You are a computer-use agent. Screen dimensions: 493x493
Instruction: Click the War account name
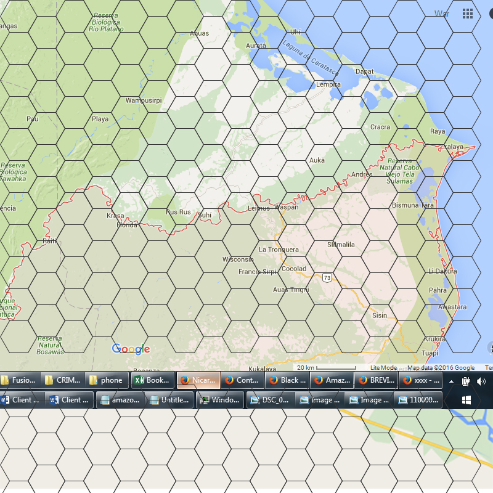441,14
